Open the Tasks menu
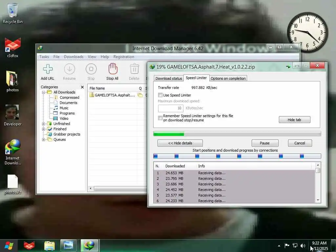The width and height of the screenshot is (336, 252). point(44,57)
